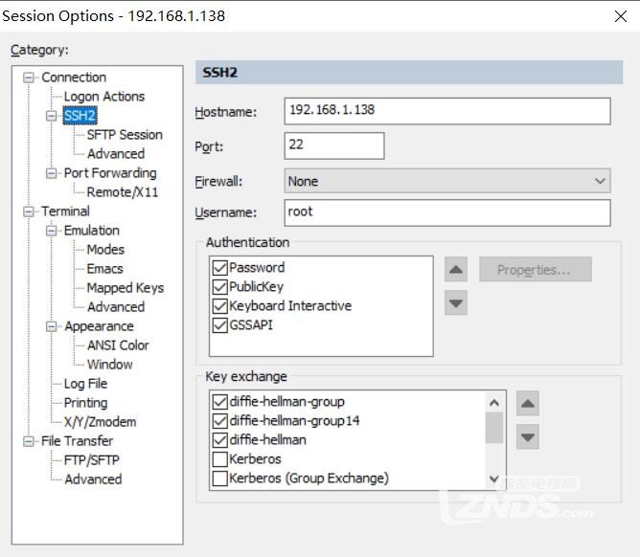Move selected key exchange method down
Image resolution: width=640 pixels, height=557 pixels.
[x=527, y=436]
